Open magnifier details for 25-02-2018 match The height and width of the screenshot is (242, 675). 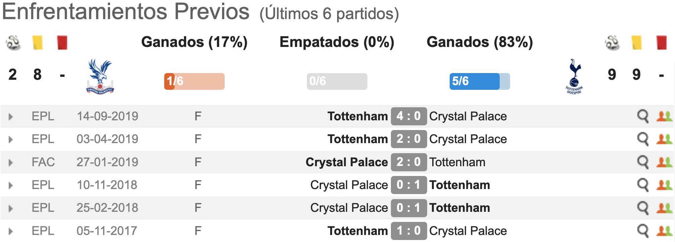click(643, 208)
